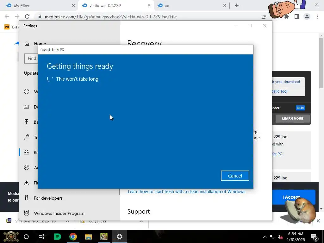
Task: Click the Find a setting search box
Action: click(x=31, y=58)
